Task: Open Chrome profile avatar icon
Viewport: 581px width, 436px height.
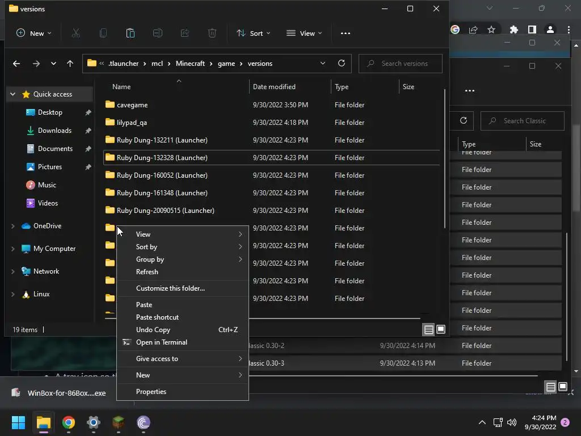Action: click(550, 30)
